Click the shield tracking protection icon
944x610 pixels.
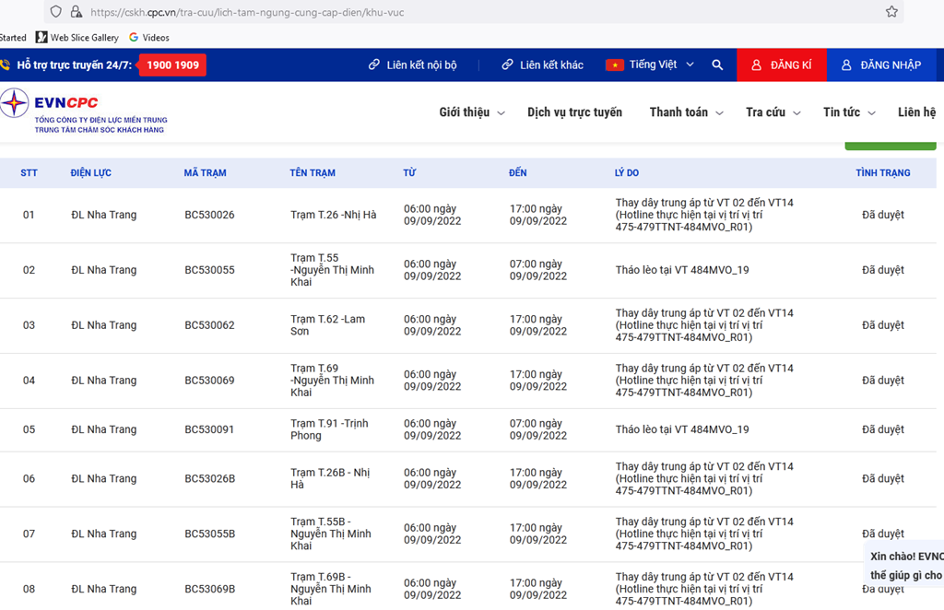tap(56, 12)
